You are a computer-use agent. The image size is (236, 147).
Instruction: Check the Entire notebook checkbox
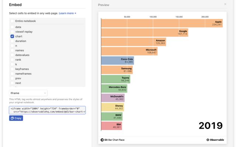(x=12, y=21)
